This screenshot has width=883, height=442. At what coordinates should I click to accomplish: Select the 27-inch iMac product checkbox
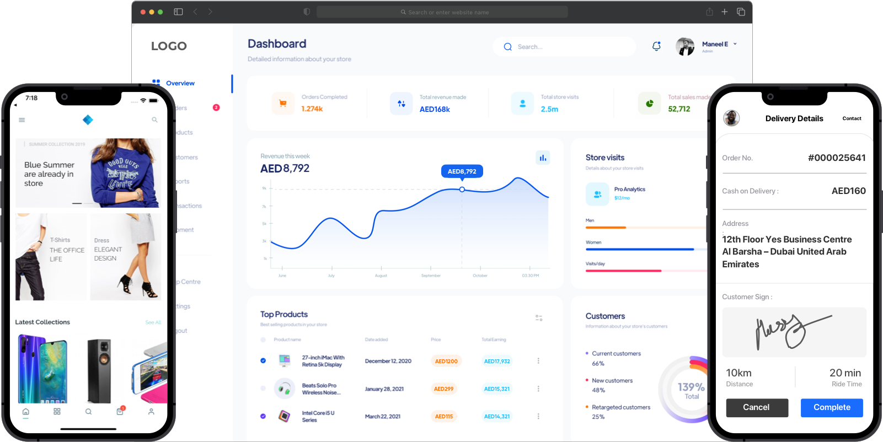point(263,361)
